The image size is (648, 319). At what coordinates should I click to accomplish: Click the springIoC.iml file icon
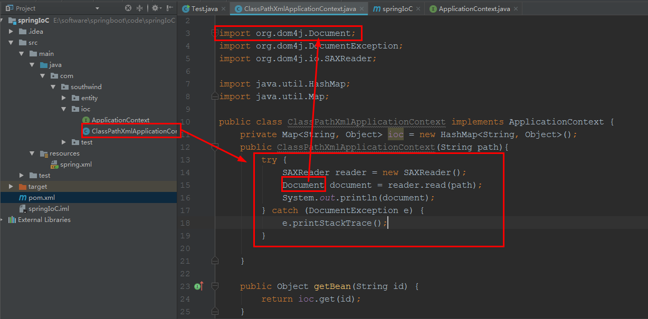22,209
